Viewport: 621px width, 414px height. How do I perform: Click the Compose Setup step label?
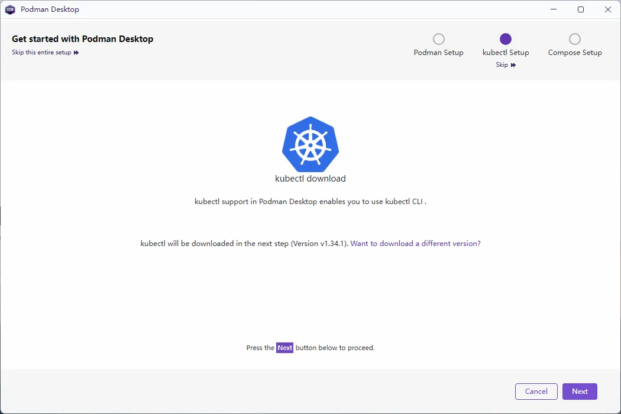(574, 52)
